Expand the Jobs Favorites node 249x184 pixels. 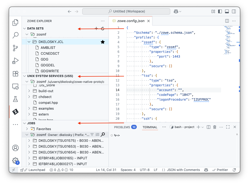pyautogui.click(x=27, y=129)
